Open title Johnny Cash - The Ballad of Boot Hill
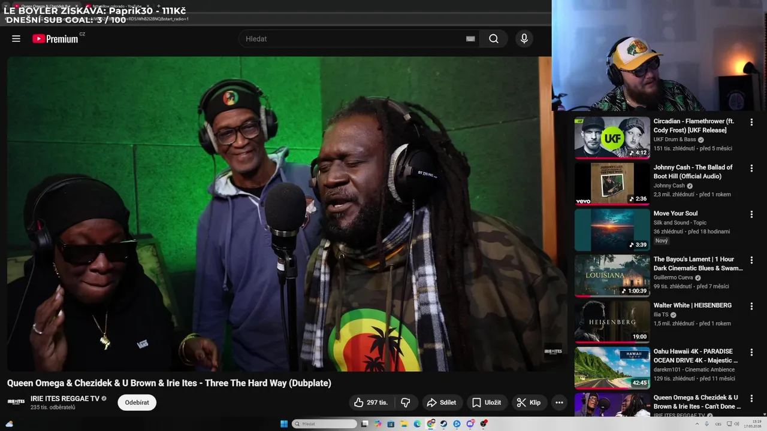767x431 pixels. point(693,172)
